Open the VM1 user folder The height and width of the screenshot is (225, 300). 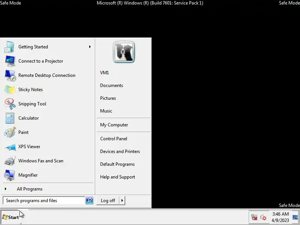click(105, 73)
